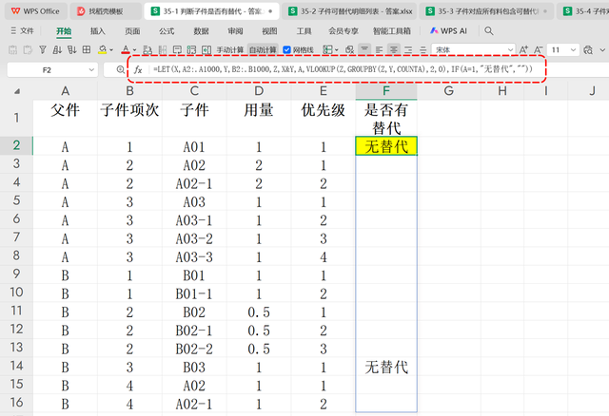
Task: Click the fx insert function icon
Action: (x=138, y=69)
